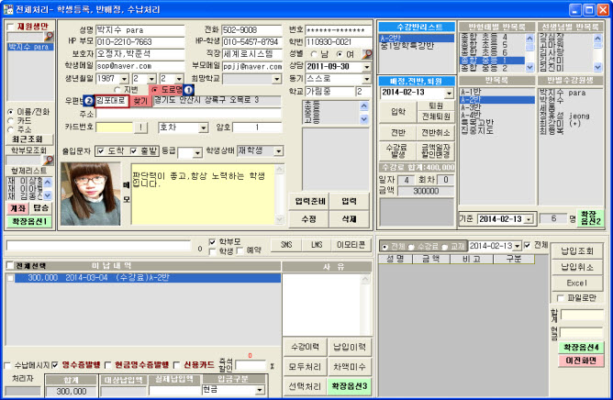Click the magnifier icon beside the 여 gender option
Viewport: 613px width, 400px height.
tap(367, 54)
